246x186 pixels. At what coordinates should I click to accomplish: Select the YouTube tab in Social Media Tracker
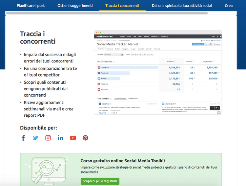pyautogui.click(x=141, y=49)
